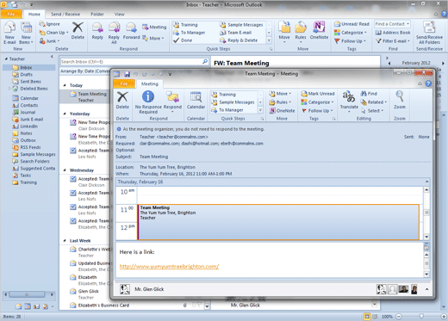Open File tab in main Outlook window
Viewport: 448px width, 321px height.
point(11,14)
